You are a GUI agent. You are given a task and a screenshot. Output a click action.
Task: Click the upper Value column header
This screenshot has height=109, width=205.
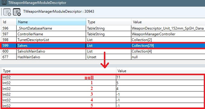pos(168,22)
